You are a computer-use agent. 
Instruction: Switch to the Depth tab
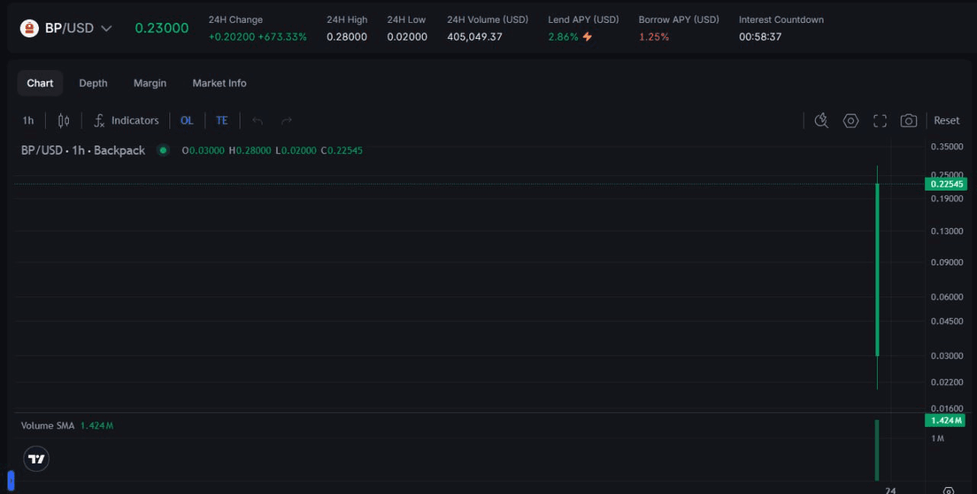93,83
